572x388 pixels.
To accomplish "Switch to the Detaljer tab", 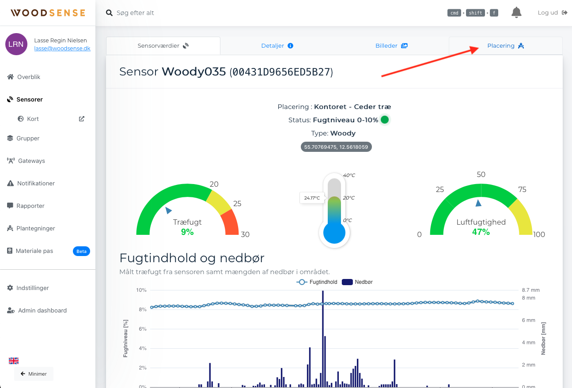I will (x=277, y=45).
